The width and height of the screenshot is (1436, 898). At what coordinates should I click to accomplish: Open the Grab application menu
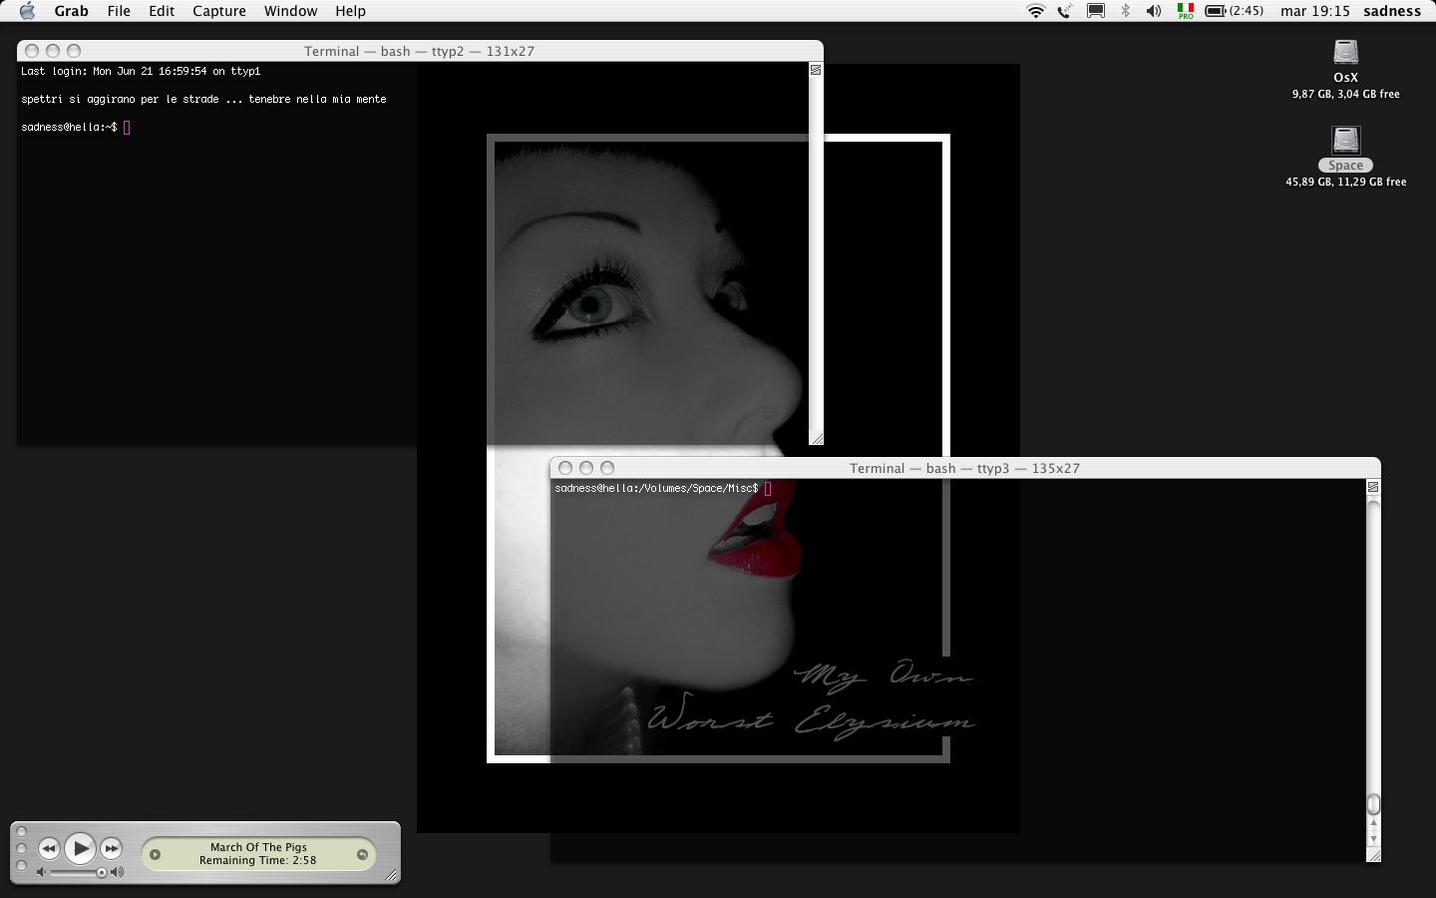click(x=71, y=11)
